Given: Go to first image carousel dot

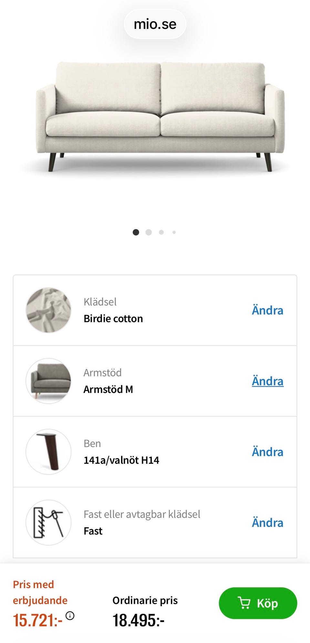Looking at the screenshot, I should pos(136,232).
